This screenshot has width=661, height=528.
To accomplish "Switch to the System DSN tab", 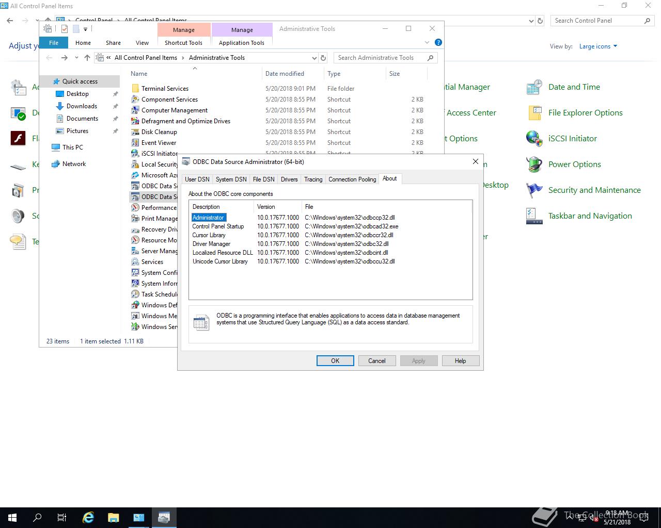I will [231, 179].
